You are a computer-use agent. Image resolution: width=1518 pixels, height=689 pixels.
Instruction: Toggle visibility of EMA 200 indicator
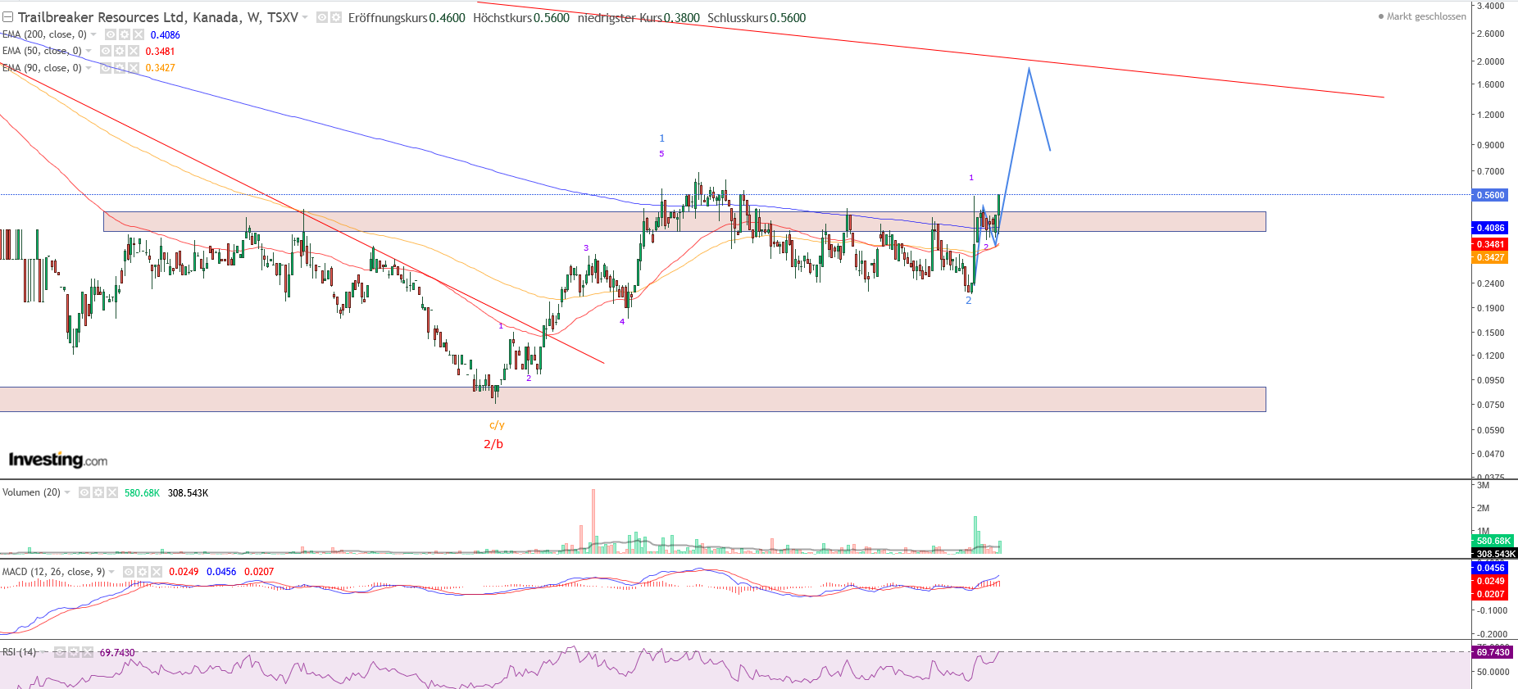(111, 34)
